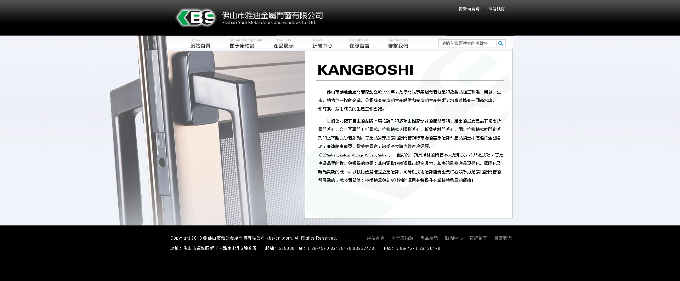Choose 聯繫我們 Contact us in navigation bar
Image resolution: width=680 pixels, height=281 pixels.
398,44
